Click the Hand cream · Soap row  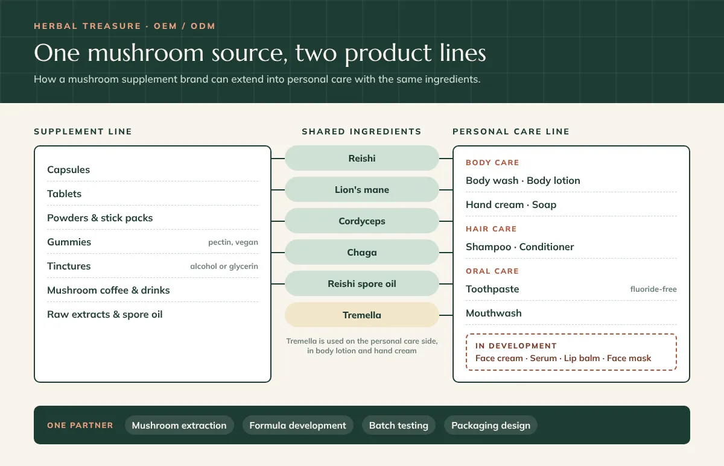(571, 205)
